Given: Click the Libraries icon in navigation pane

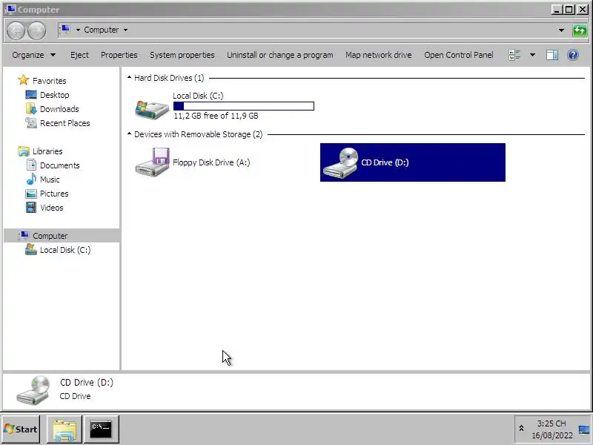Looking at the screenshot, I should click(24, 151).
